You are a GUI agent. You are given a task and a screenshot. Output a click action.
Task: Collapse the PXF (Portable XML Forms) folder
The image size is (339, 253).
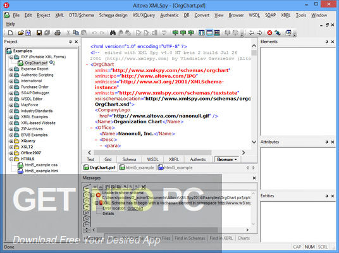point(11,57)
